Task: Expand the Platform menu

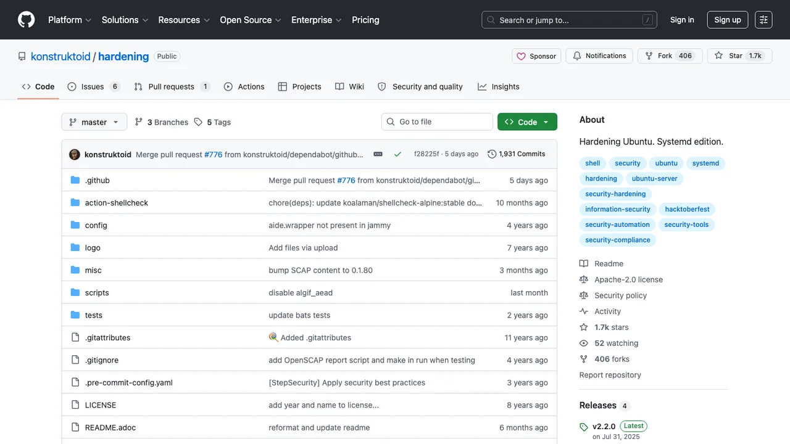Action: [x=70, y=20]
